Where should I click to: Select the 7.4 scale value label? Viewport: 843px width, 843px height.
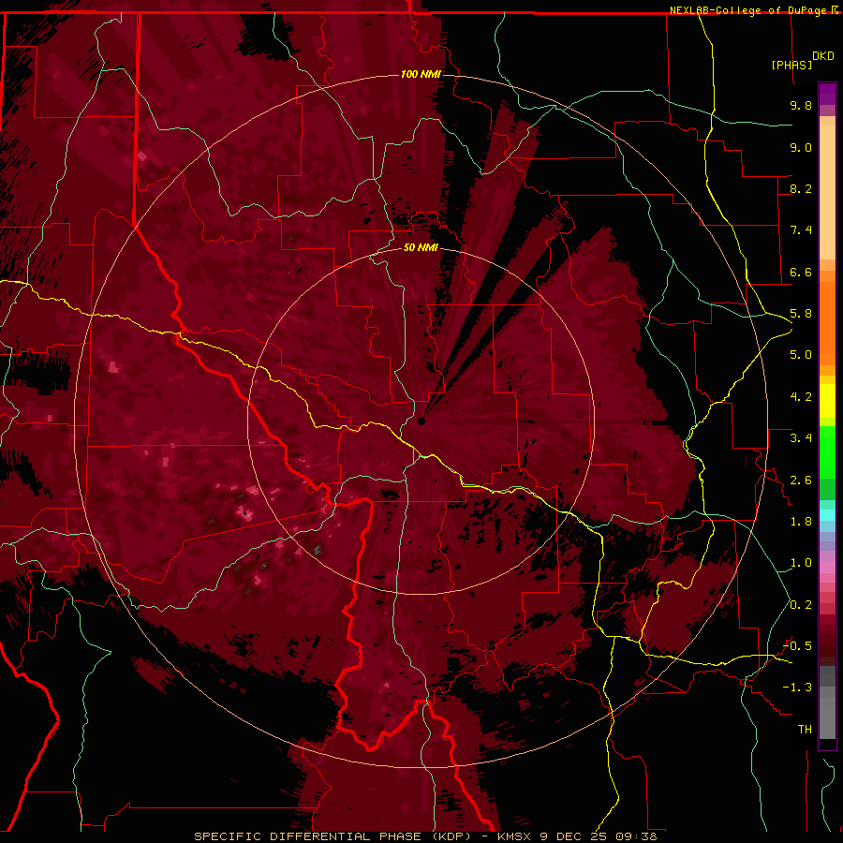[x=801, y=230]
